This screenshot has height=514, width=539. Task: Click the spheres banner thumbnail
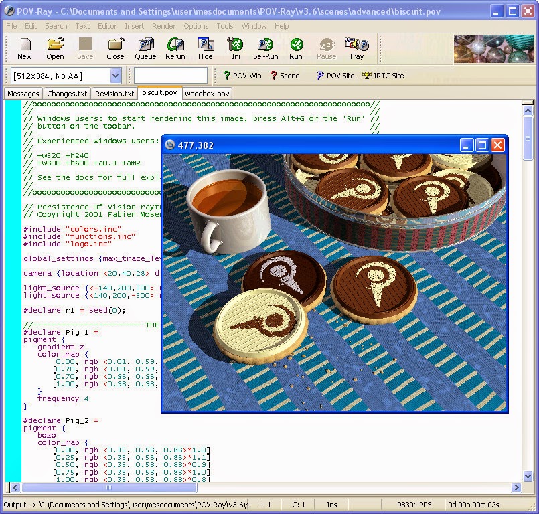pyautogui.click(x=494, y=48)
